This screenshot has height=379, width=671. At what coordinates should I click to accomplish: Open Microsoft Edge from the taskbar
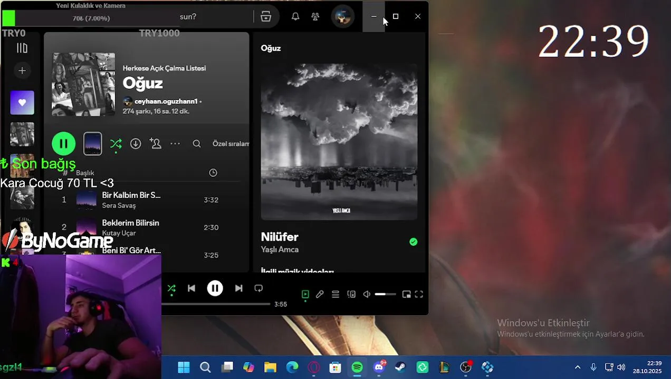click(292, 367)
